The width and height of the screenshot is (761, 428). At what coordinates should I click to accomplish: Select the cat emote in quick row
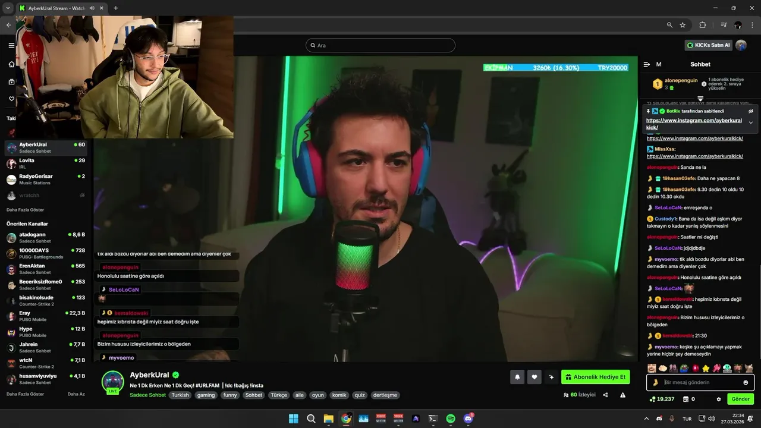coord(749,368)
